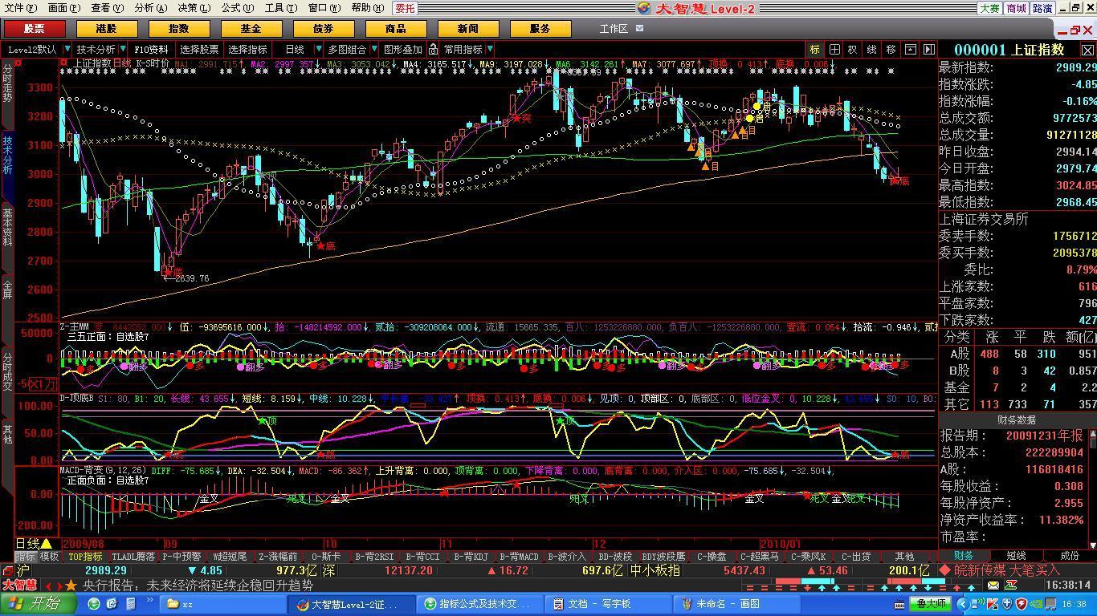1097x616 pixels.
Task: Select the TOP指标 indicator tab
Action: 85,556
